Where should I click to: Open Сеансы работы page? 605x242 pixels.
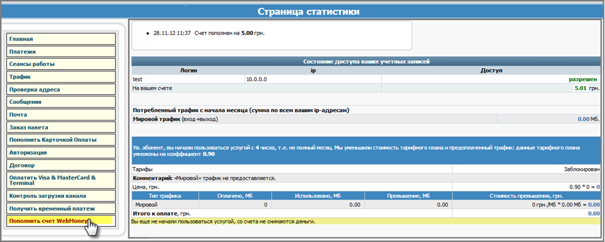(61, 64)
